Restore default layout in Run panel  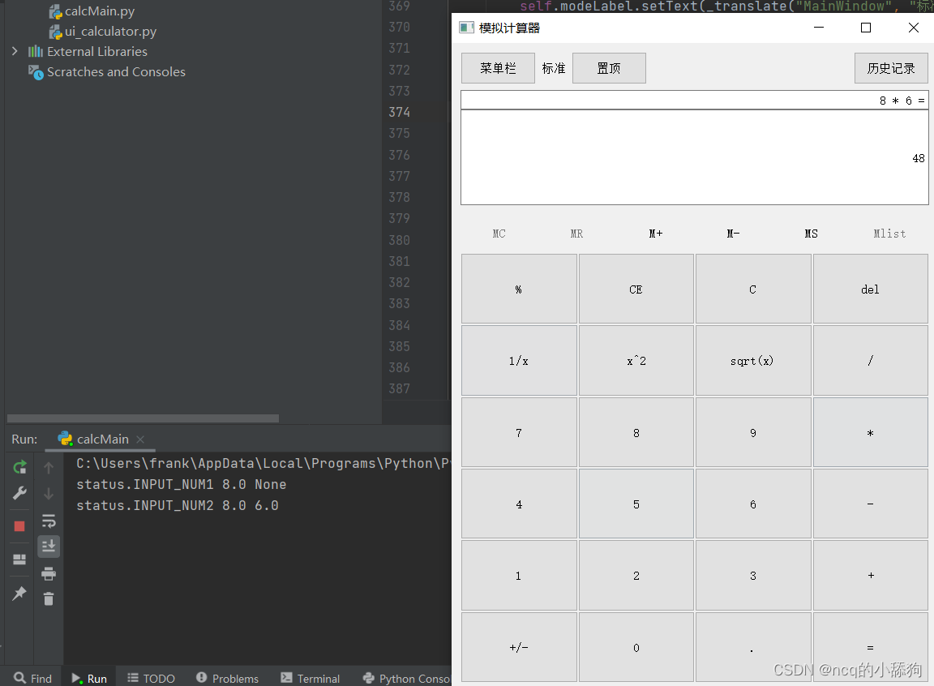19,558
